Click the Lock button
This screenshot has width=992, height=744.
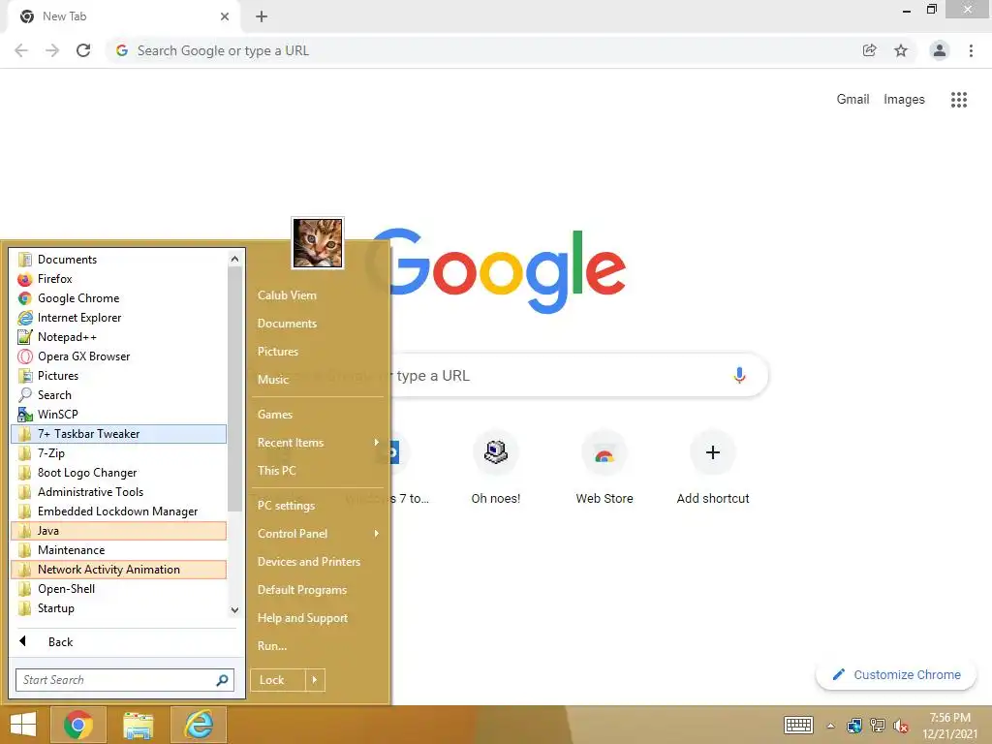pyautogui.click(x=278, y=680)
